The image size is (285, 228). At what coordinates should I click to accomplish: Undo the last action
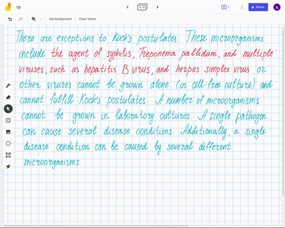tap(10, 19)
